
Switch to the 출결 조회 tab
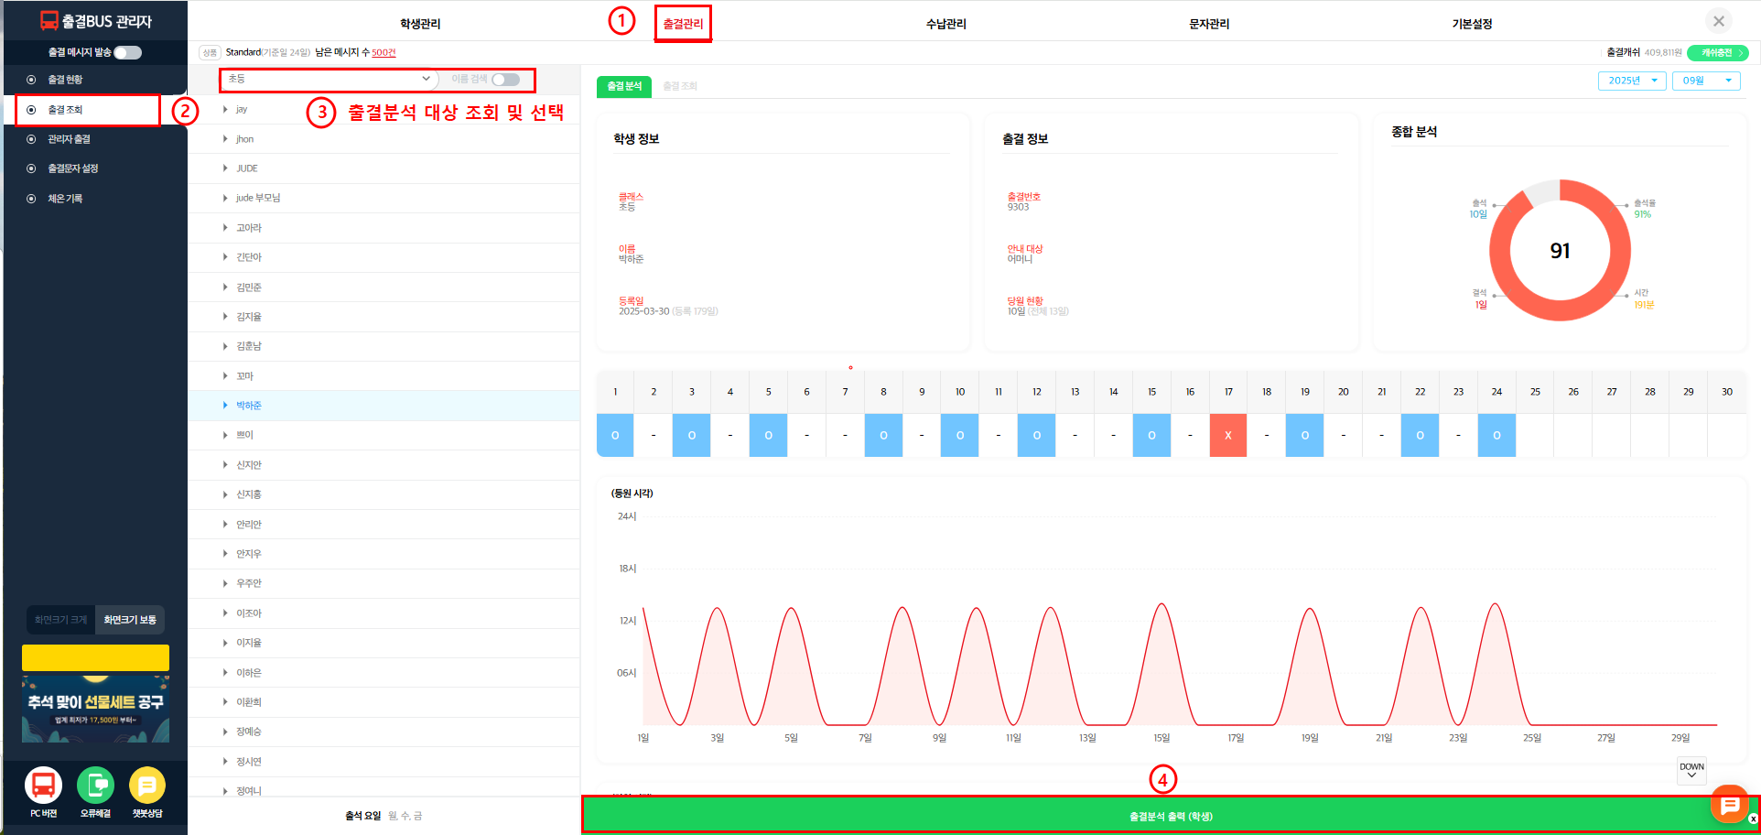tap(680, 86)
